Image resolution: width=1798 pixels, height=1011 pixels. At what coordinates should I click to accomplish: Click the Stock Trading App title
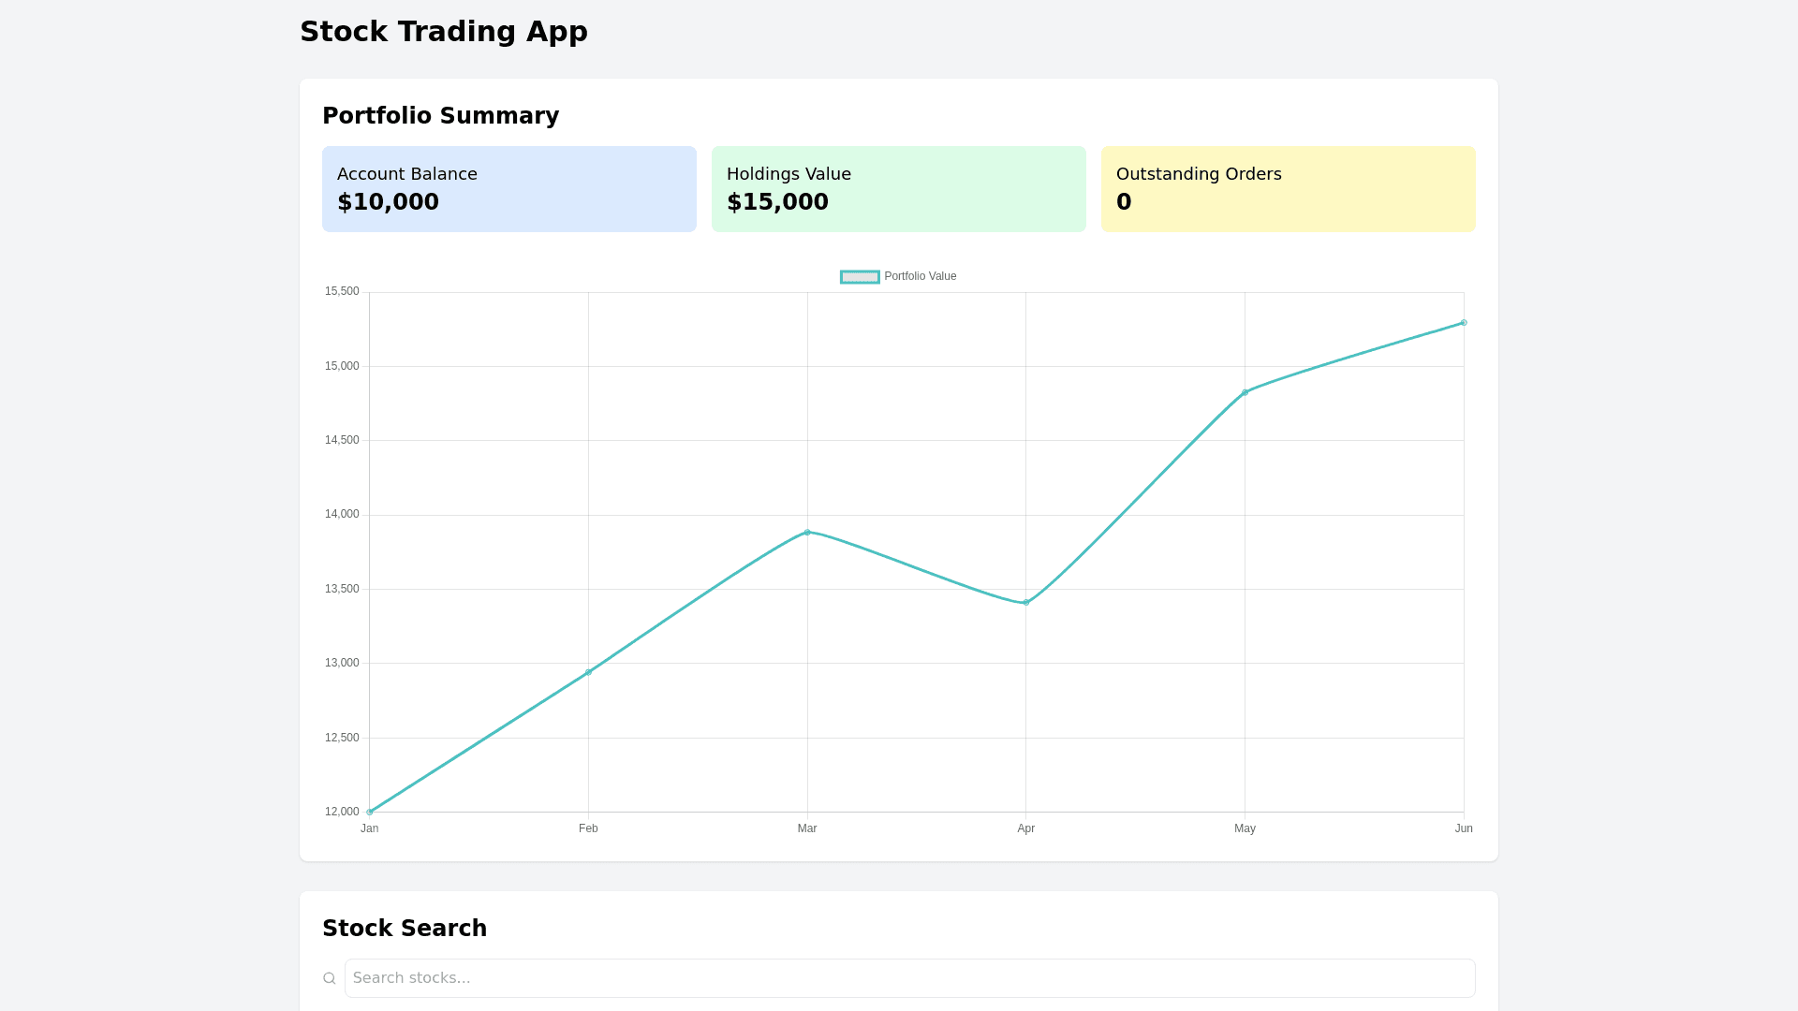(443, 32)
